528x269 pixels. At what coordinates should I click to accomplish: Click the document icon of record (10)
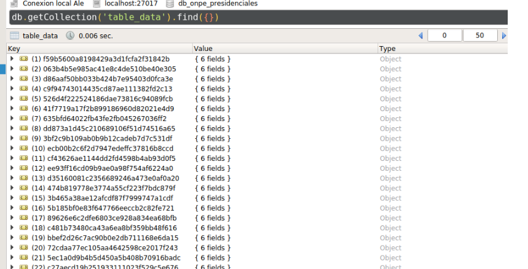tap(24, 149)
